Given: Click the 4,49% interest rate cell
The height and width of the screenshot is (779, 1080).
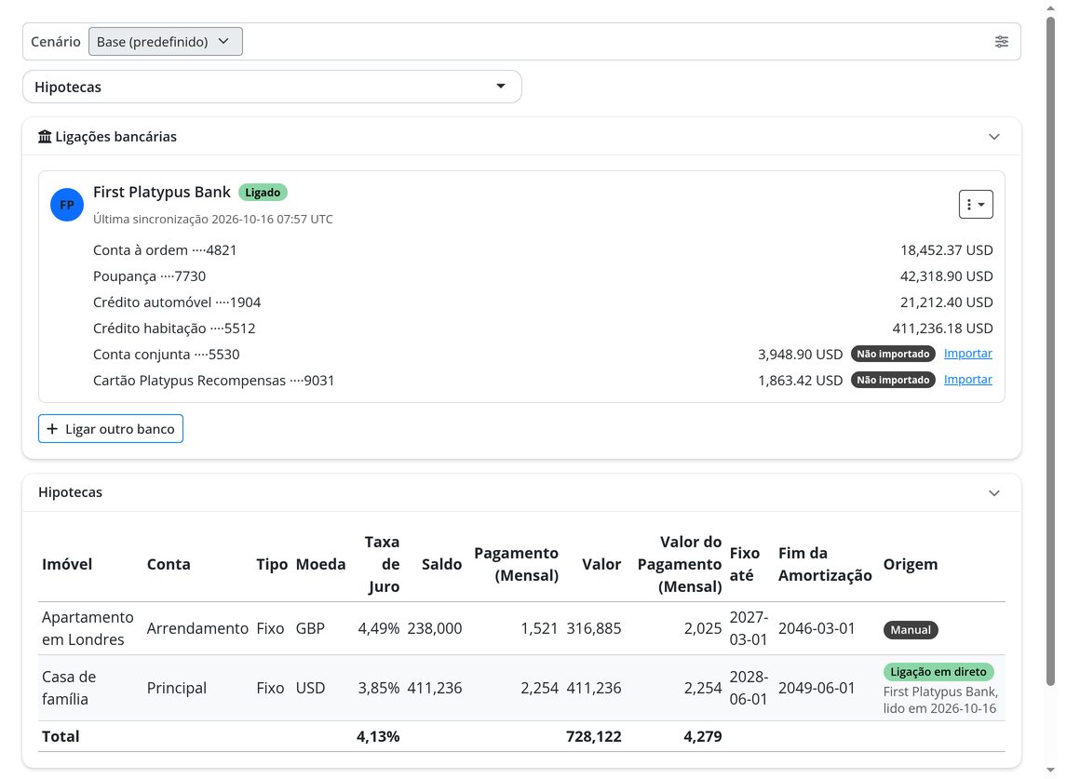Looking at the screenshot, I should (378, 628).
